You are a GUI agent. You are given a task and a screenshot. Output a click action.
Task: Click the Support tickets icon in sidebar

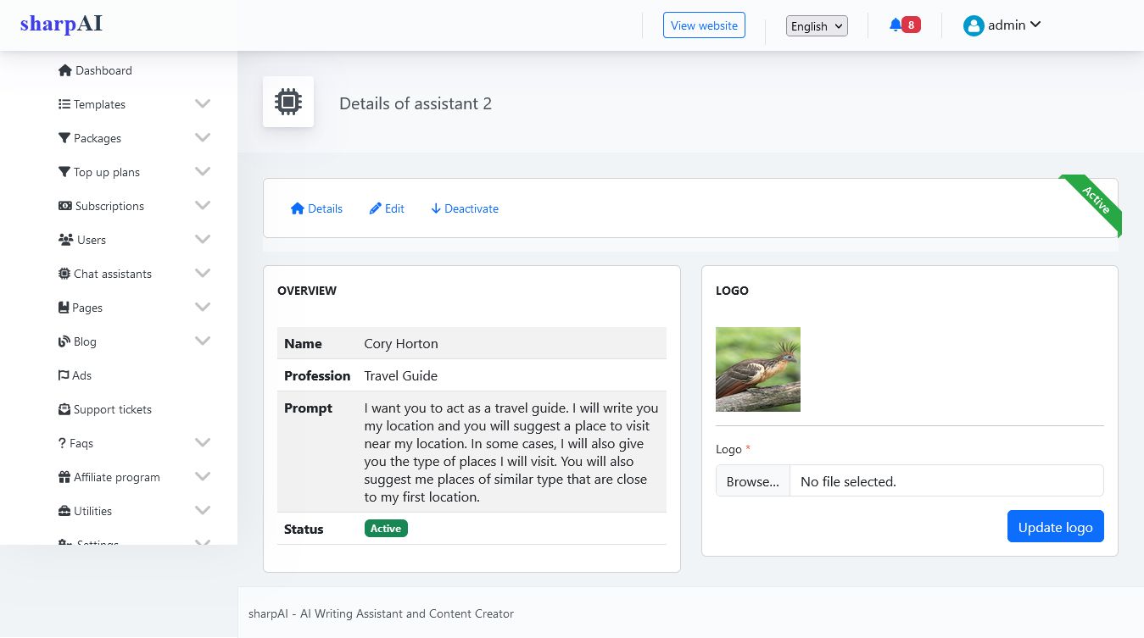point(64,409)
